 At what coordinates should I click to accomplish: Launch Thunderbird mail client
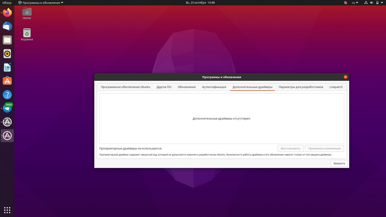(x=7, y=27)
